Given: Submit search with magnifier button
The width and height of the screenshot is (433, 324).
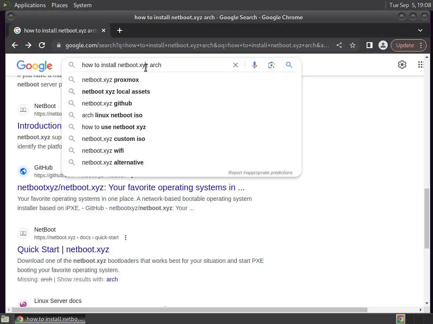Looking at the screenshot, I should click(289, 65).
